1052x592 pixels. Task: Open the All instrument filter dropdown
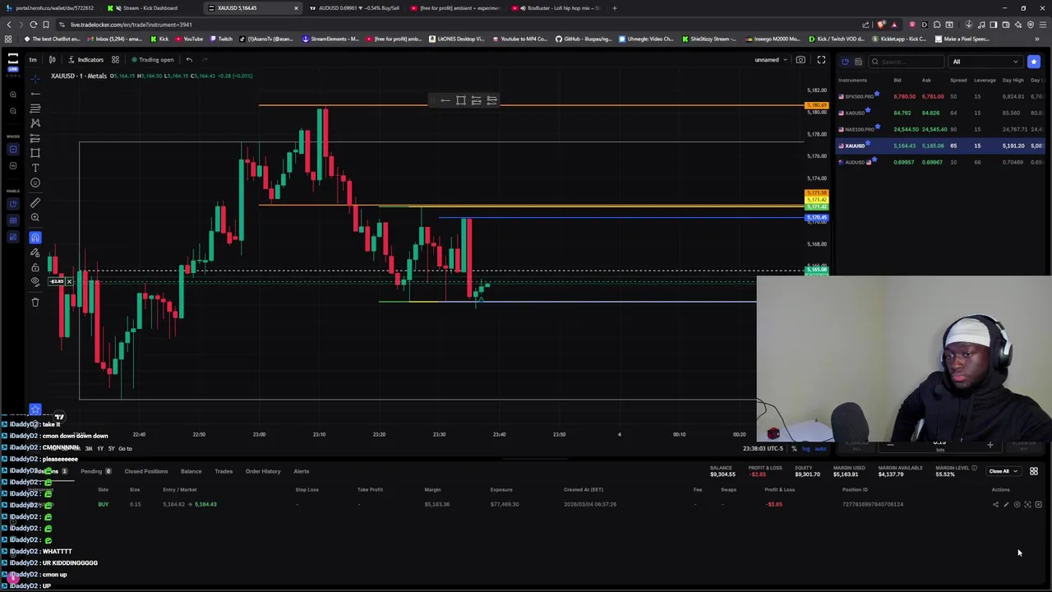[x=985, y=62]
